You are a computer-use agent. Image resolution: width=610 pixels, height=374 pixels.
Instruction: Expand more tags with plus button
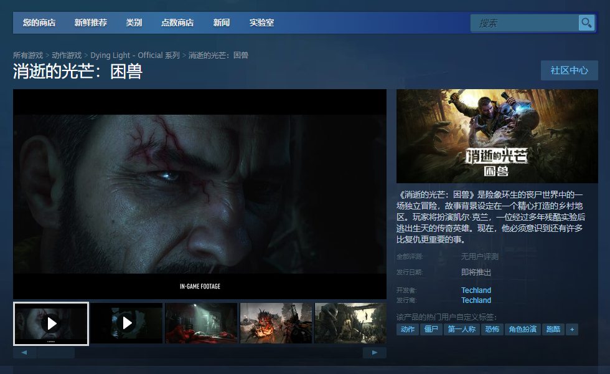[572, 329]
